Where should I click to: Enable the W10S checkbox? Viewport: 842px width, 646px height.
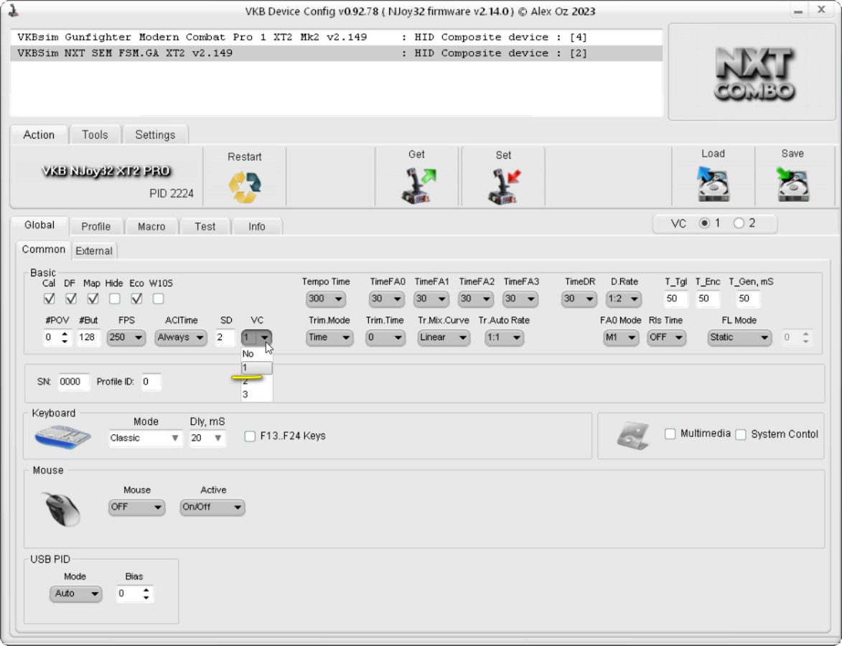click(x=159, y=299)
